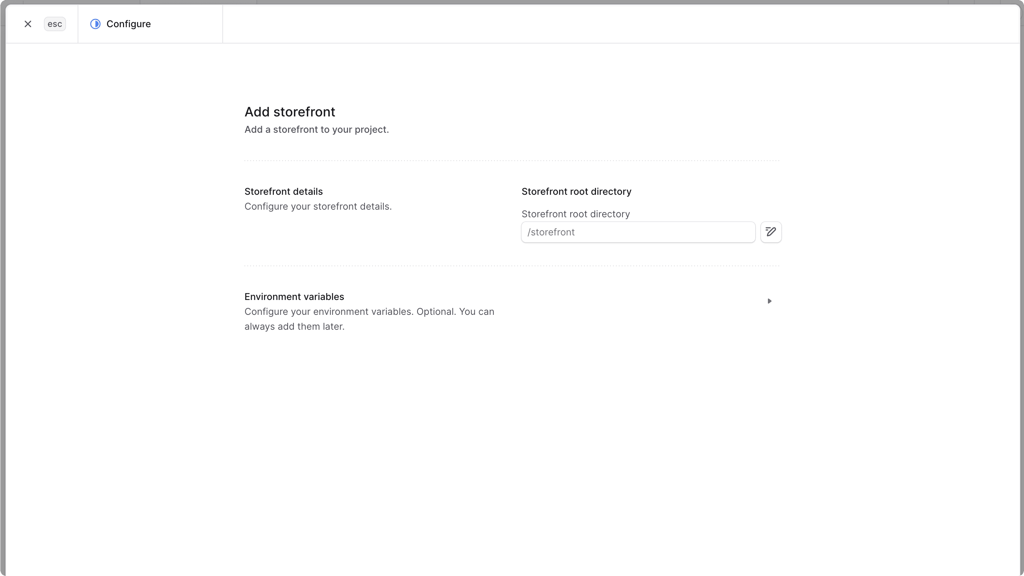
Task: Click the Environment variables heading
Action: point(294,296)
